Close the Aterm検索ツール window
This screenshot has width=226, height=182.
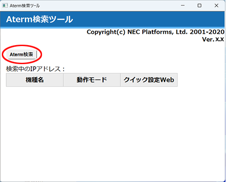217,5
